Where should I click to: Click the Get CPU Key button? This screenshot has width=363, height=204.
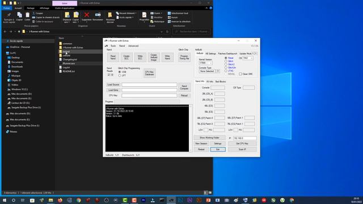coord(242,143)
